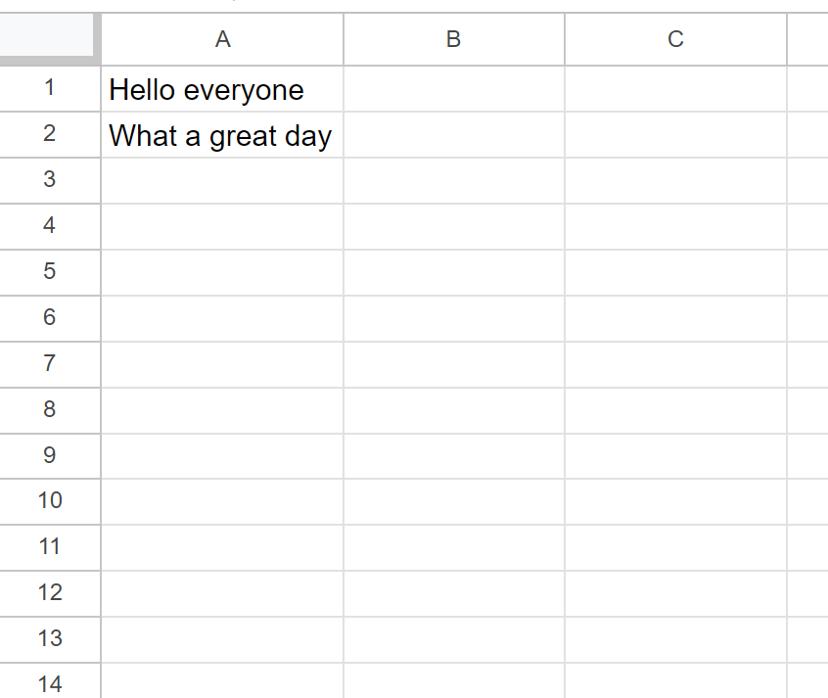Select row 1 via its row header
The image size is (828, 698).
[x=50, y=89]
